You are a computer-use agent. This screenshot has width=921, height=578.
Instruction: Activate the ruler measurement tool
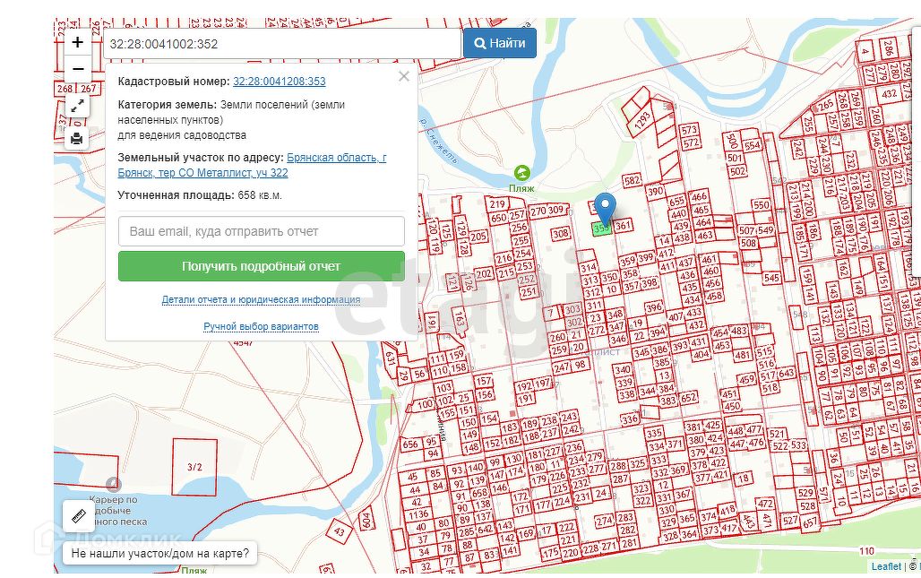click(78, 516)
